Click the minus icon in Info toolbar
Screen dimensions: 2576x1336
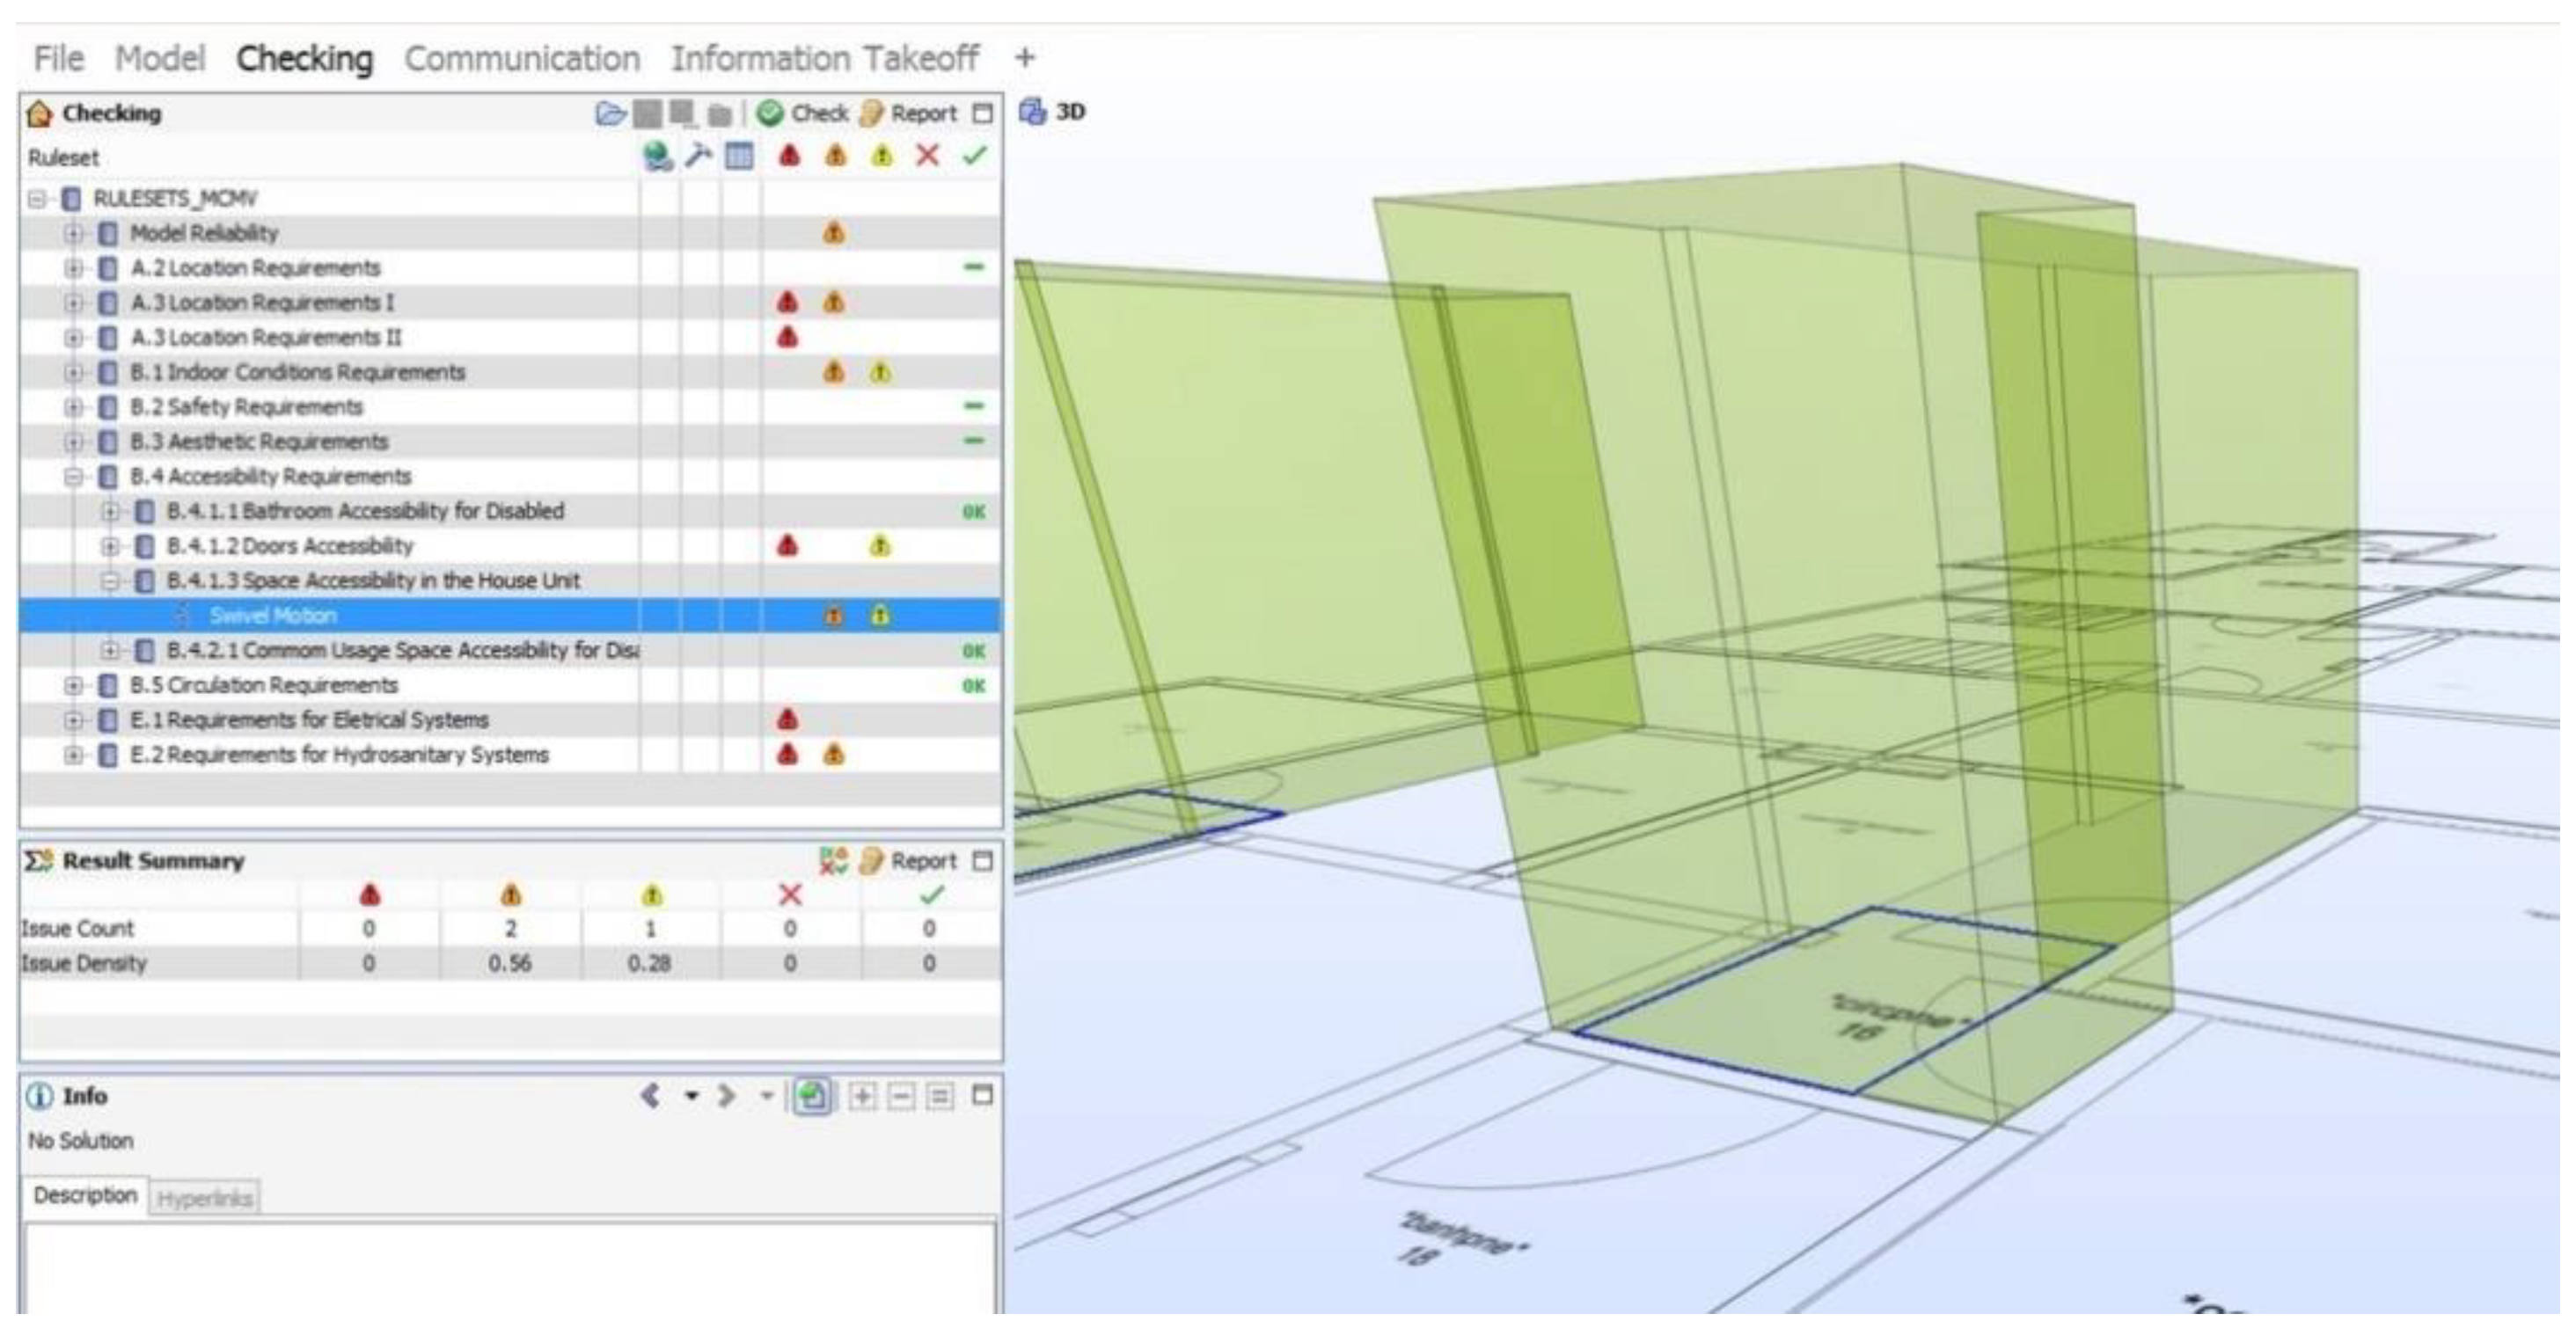click(x=901, y=1097)
